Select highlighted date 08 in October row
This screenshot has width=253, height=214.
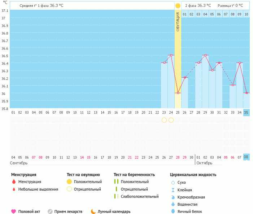(x=246, y=157)
